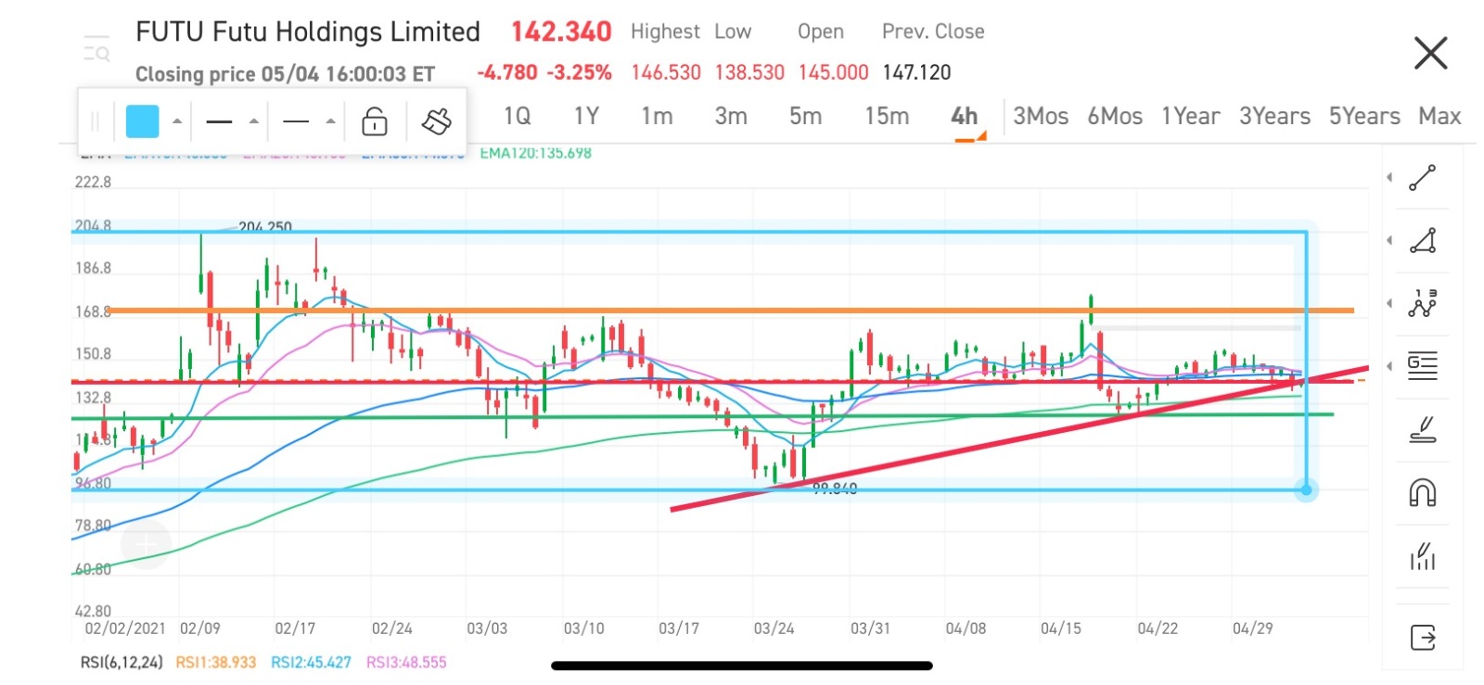Viewport: 1484px width, 685px height.
Task: Click the orange horizontal resistance line
Action: coord(731,311)
